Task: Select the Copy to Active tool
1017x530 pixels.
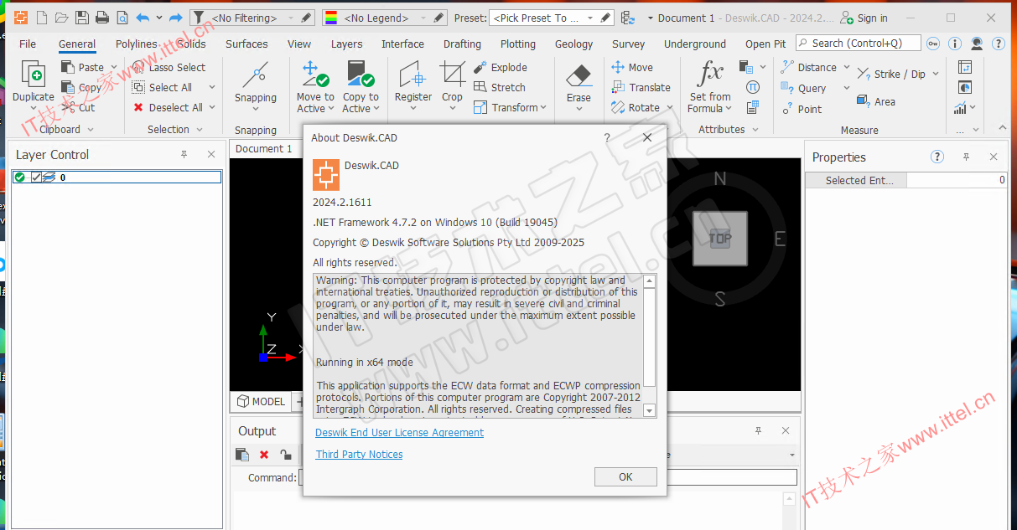Action: [361, 86]
